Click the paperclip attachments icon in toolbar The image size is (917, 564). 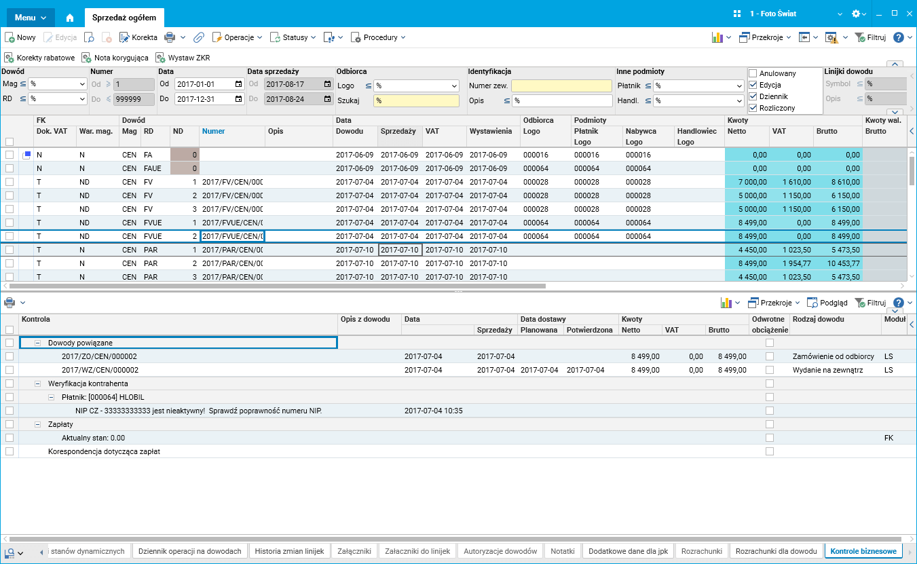(x=199, y=38)
